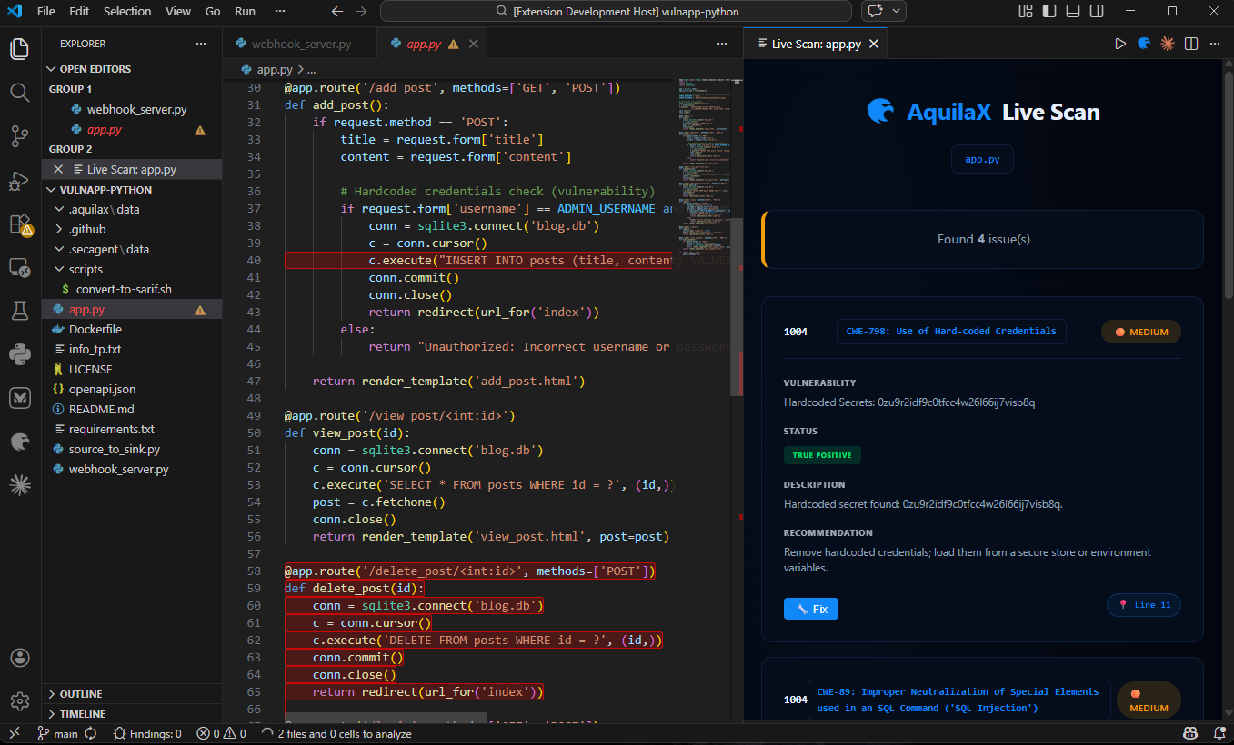Open the Testing flask view

pos(20,311)
